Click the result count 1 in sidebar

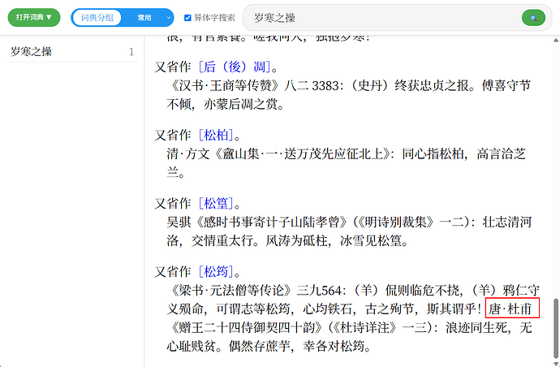(131, 52)
